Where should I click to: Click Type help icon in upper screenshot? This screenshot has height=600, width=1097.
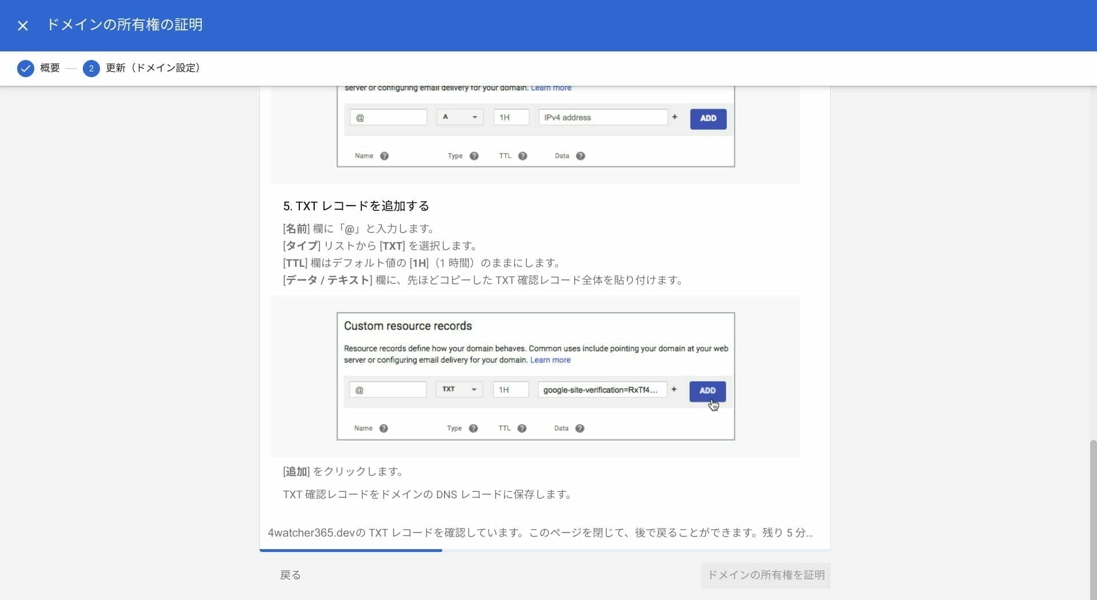click(474, 156)
